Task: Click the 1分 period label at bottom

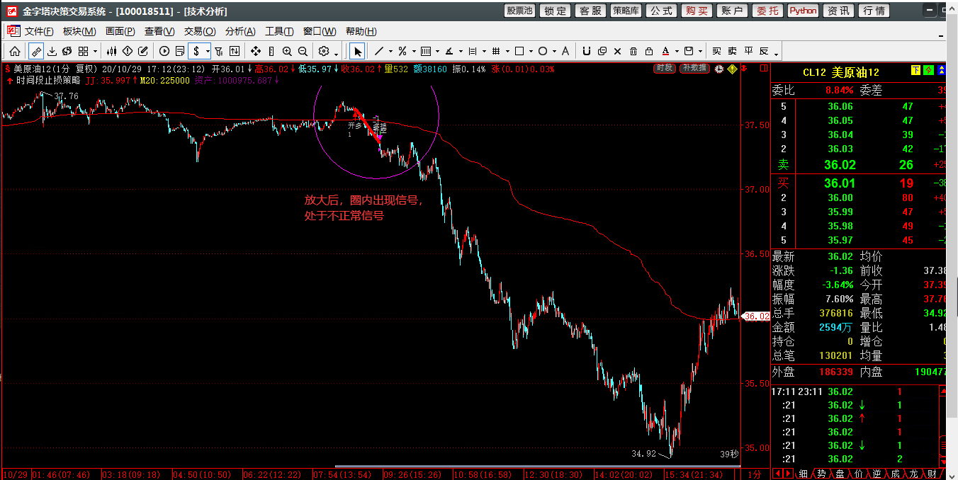Action: click(755, 474)
